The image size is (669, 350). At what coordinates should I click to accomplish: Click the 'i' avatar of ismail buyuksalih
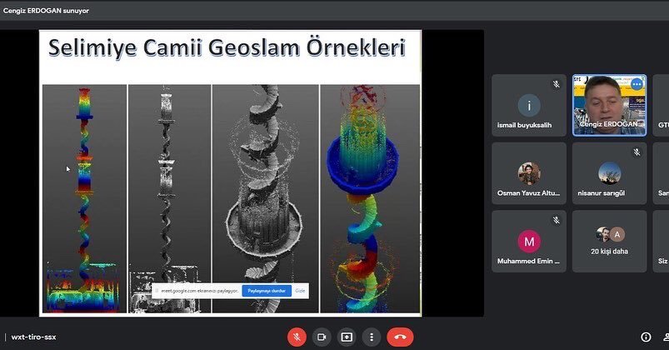click(x=529, y=105)
